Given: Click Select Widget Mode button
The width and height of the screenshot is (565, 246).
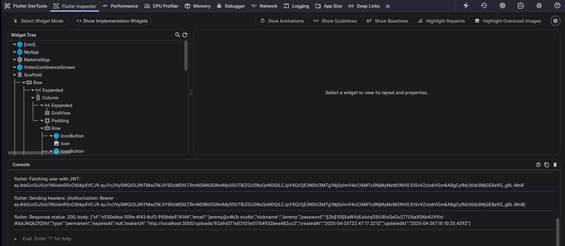Looking at the screenshot, I should pos(38,21).
